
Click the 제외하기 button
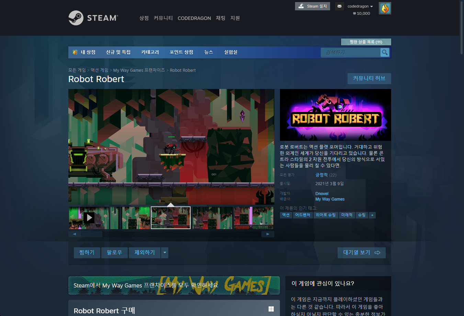tap(145, 253)
